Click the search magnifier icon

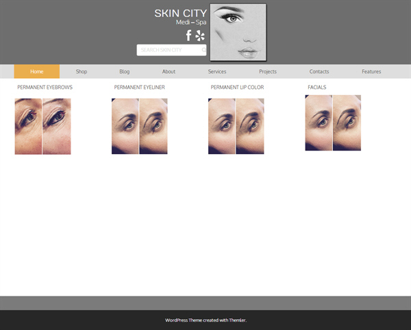(x=203, y=50)
